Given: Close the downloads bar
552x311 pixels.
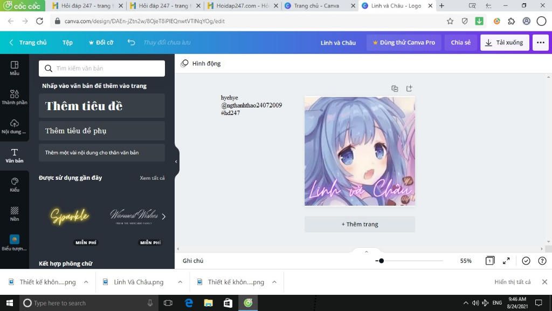Looking at the screenshot, I should [544, 282].
